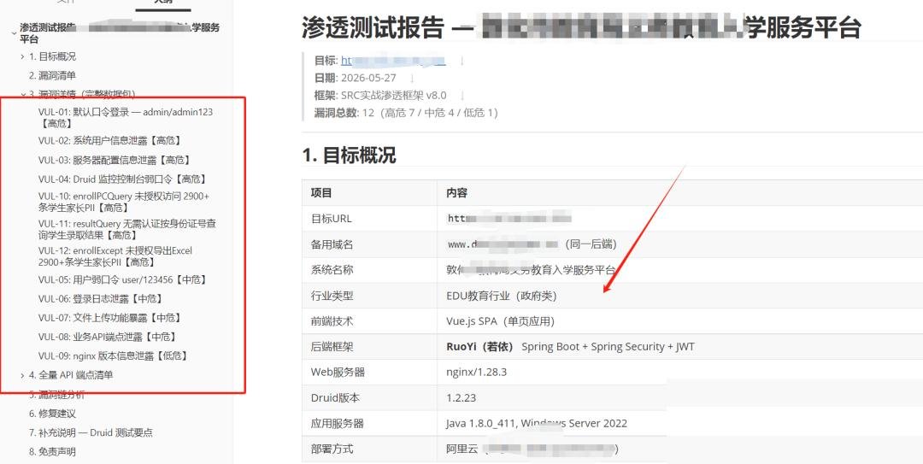The image size is (923, 464).
Task: Open the blurred 目标 hyperlink in header
Action: tap(393, 61)
